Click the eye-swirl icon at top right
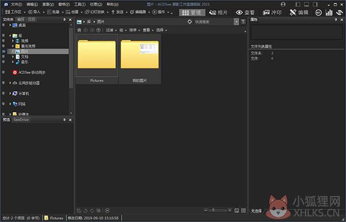The height and width of the screenshot is (222, 346). point(340,13)
